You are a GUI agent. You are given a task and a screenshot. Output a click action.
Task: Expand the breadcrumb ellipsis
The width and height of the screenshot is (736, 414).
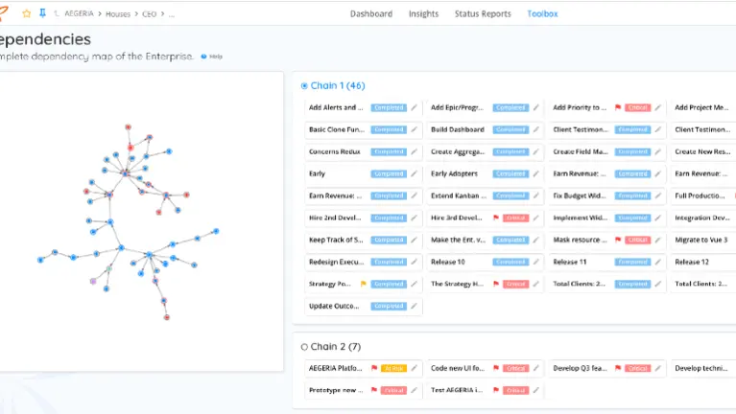click(173, 14)
